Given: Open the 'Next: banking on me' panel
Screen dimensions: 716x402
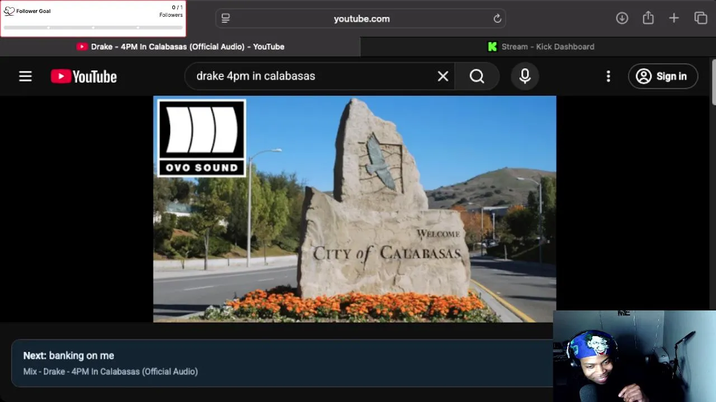Looking at the screenshot, I should point(282,363).
